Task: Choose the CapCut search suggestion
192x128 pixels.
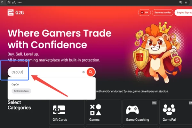Action: pyautogui.click(x=15, y=84)
